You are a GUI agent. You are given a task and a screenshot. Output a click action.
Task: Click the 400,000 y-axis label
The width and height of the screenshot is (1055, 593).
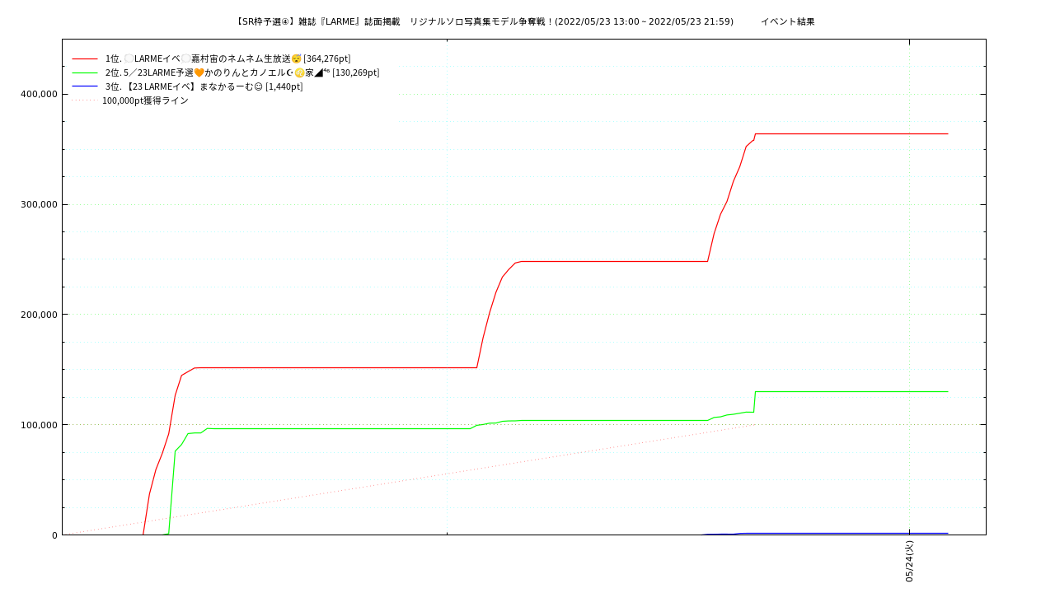click(x=38, y=94)
